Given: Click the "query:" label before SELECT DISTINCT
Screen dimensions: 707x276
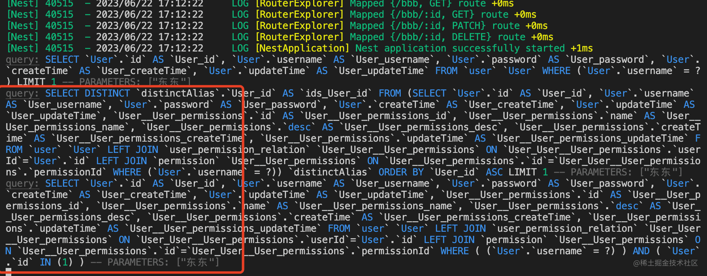Looking at the screenshot, I should click(x=22, y=93).
